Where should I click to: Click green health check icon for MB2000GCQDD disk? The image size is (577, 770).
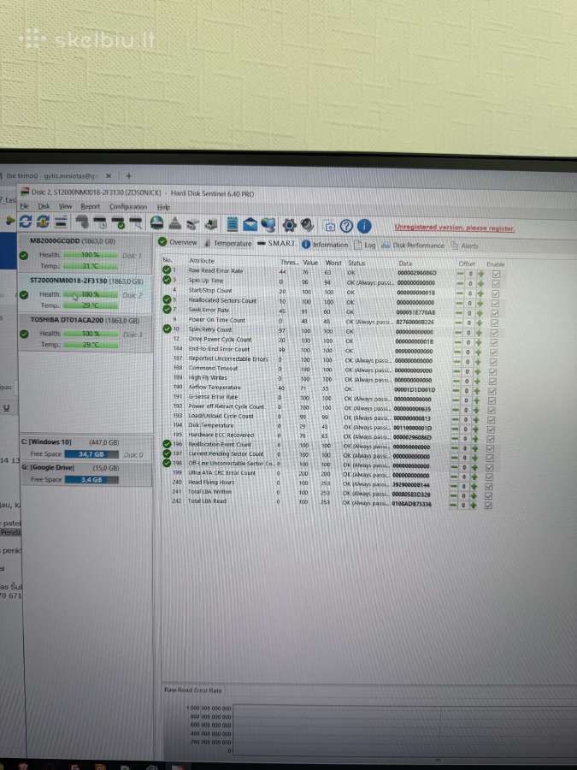pos(23,255)
